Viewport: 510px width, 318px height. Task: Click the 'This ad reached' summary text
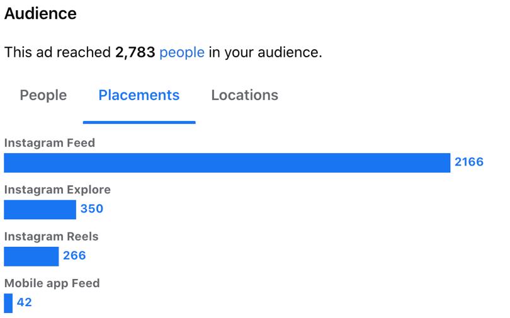tap(58, 52)
